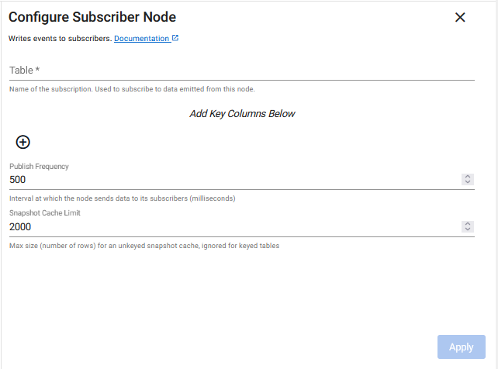Open the Documentation link
The height and width of the screenshot is (369, 498).
[x=141, y=38]
